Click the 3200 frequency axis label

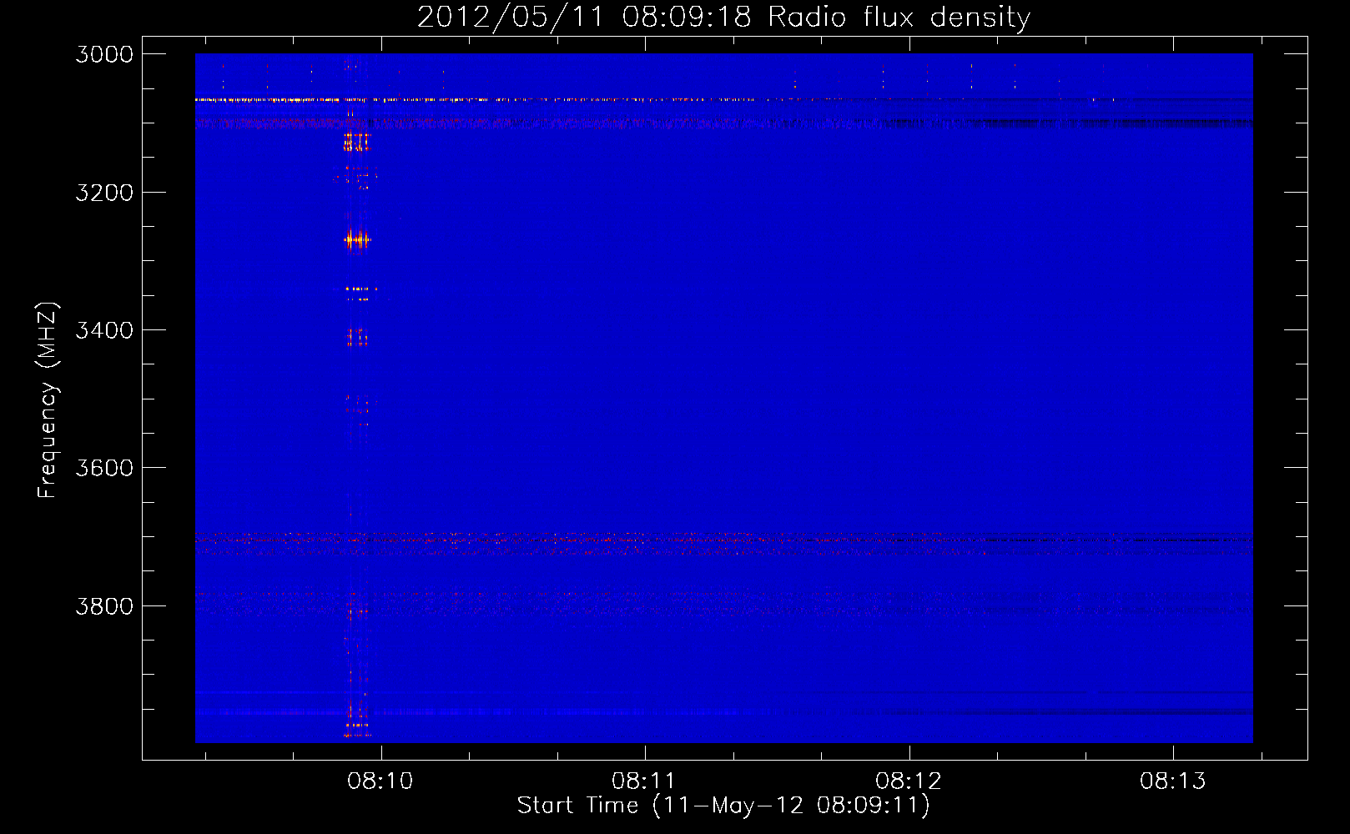(104, 193)
